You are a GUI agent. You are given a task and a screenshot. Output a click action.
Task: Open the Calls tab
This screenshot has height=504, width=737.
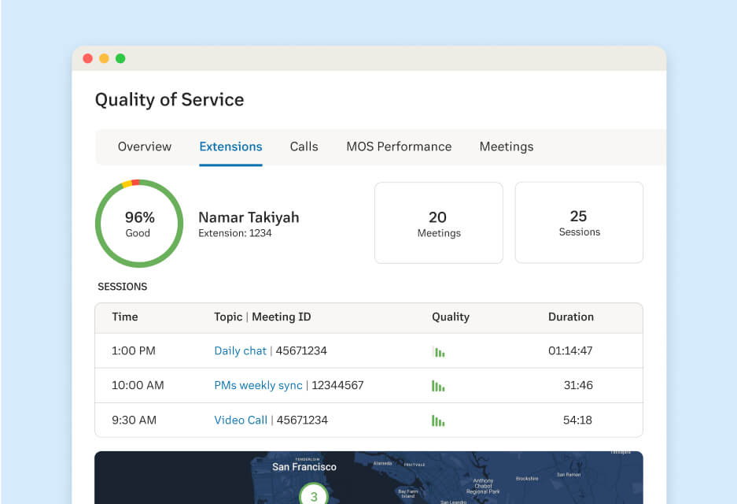304,146
